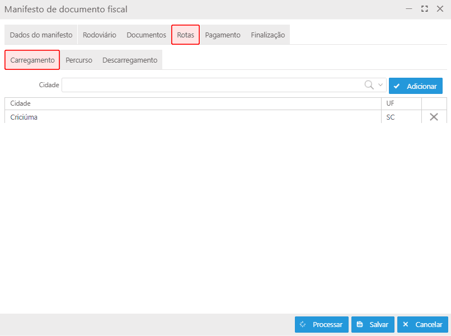Viewport: 451px width, 336px height.
Task: Minimize the manifesto dialog
Action: [410, 9]
